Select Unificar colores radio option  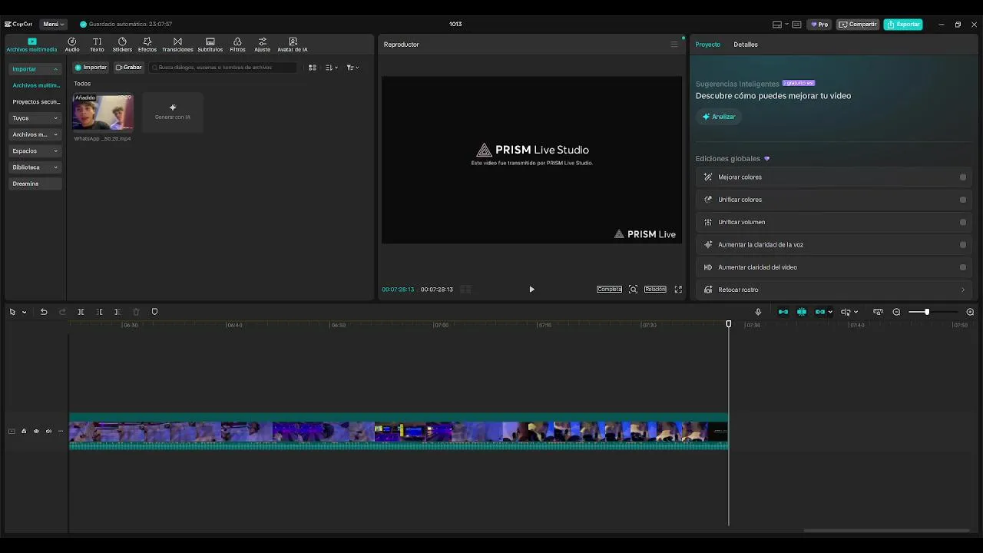963,200
